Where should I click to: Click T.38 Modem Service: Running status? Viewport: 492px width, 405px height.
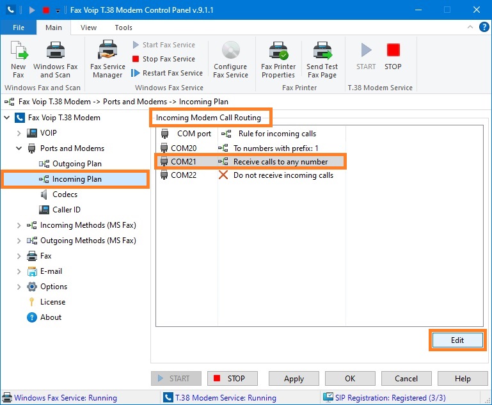pos(226,398)
